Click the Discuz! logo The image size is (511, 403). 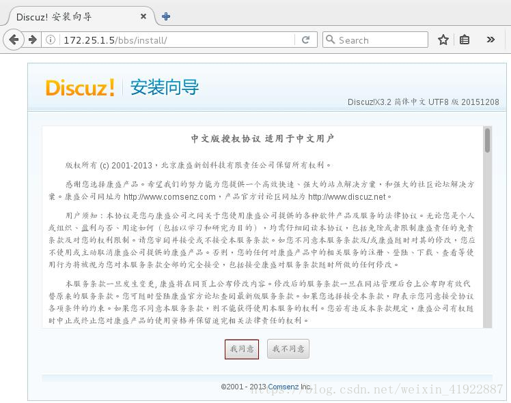pyautogui.click(x=80, y=87)
